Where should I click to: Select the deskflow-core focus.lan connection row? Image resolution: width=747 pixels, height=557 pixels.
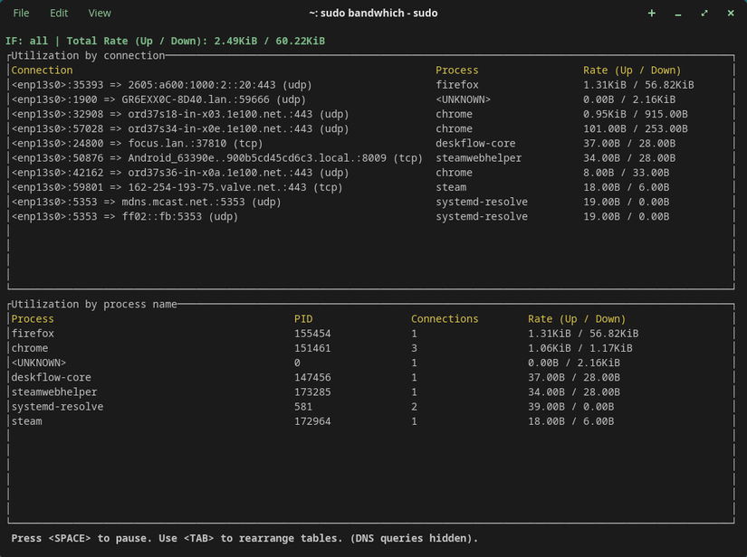(x=138, y=143)
